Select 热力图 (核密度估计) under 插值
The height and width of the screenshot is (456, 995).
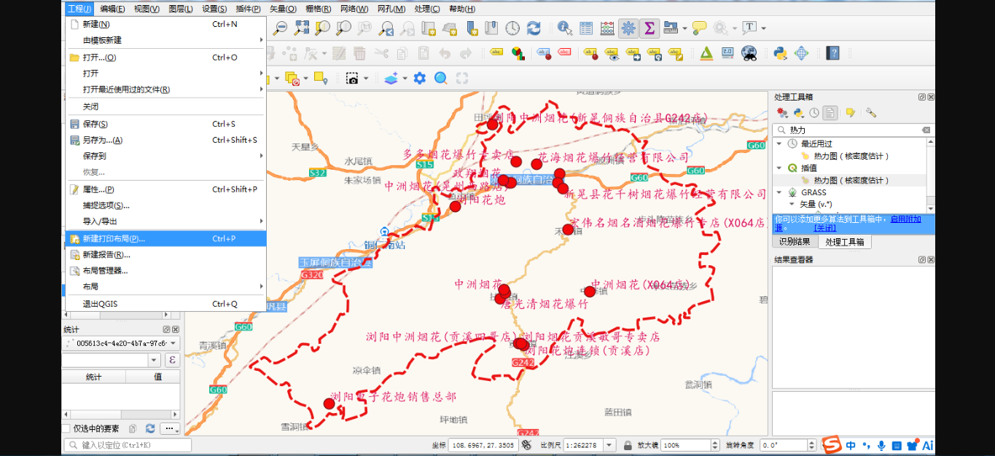[x=851, y=180]
